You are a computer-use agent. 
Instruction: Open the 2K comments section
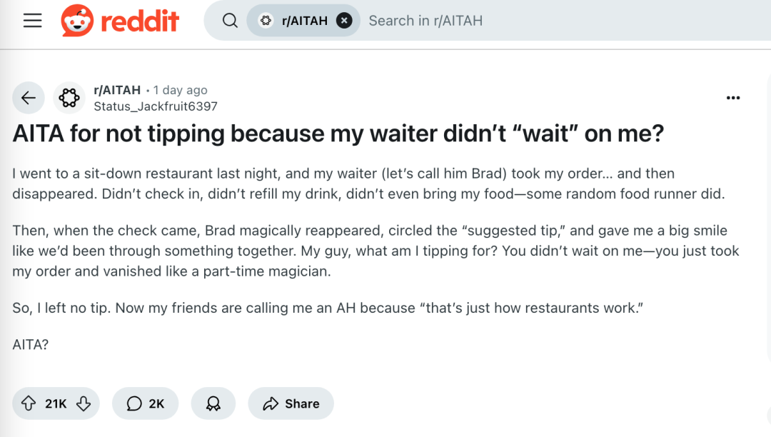click(145, 403)
